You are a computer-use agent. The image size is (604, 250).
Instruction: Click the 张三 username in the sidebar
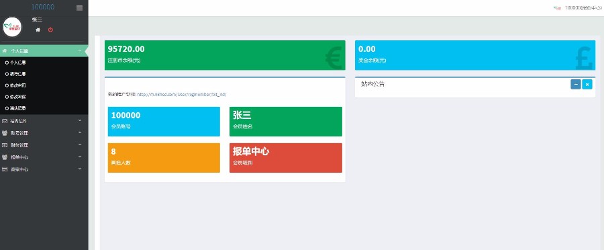click(37, 19)
